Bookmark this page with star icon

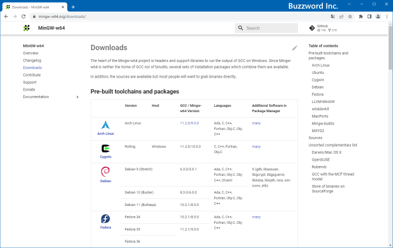coord(350,17)
